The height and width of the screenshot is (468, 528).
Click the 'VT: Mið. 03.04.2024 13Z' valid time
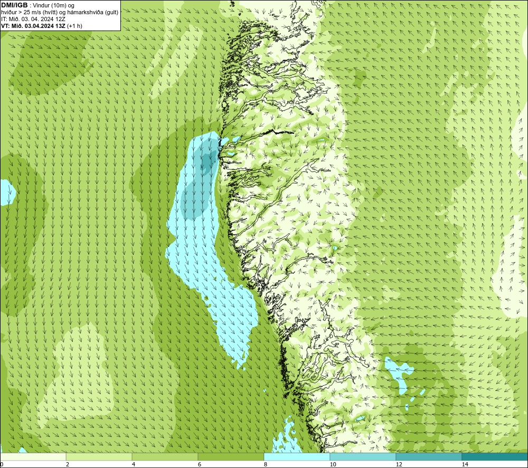point(33,26)
